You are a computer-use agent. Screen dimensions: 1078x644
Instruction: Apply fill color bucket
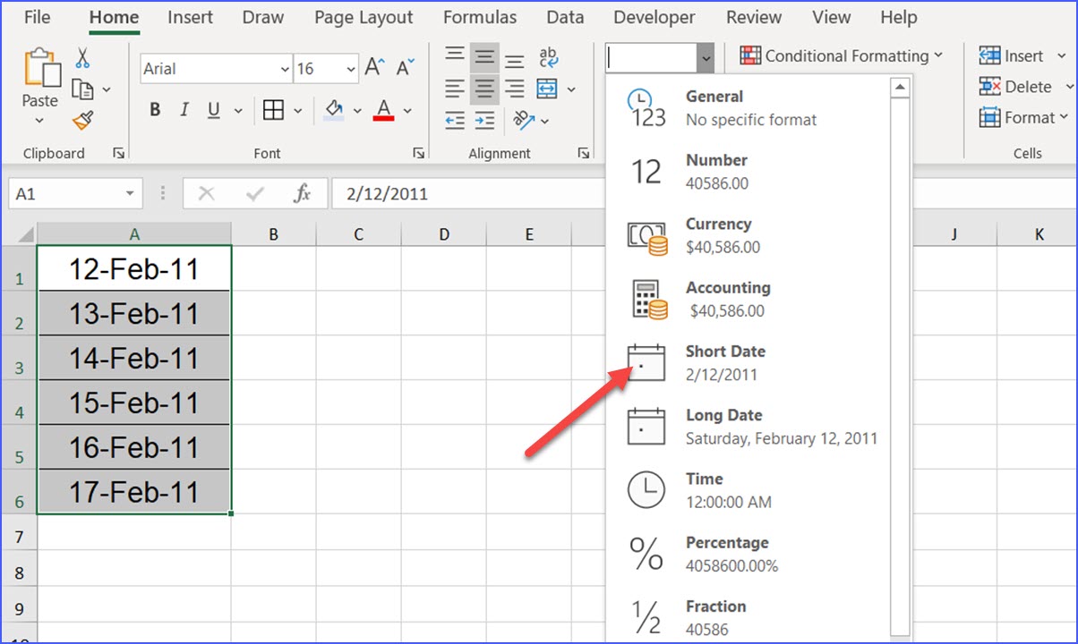tap(334, 110)
